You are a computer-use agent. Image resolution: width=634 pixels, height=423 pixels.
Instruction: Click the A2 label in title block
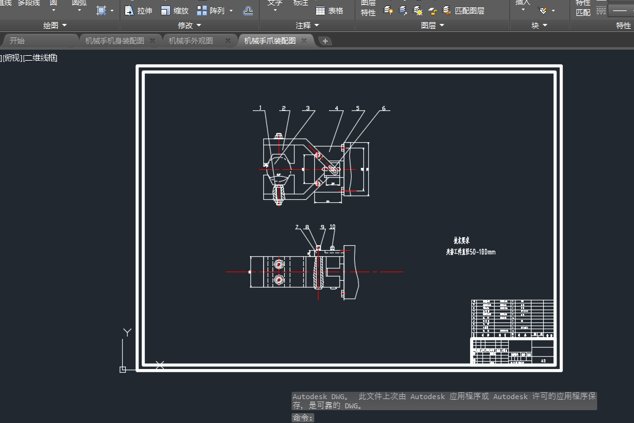click(x=543, y=361)
